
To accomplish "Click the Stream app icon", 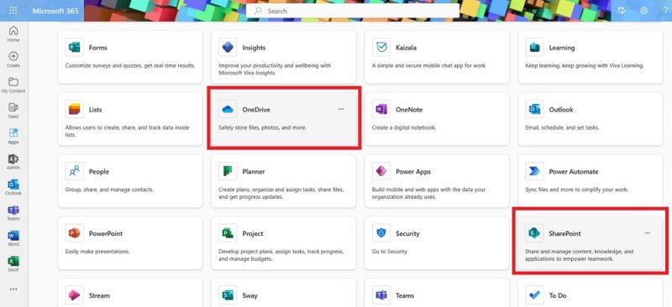I will click(74, 295).
